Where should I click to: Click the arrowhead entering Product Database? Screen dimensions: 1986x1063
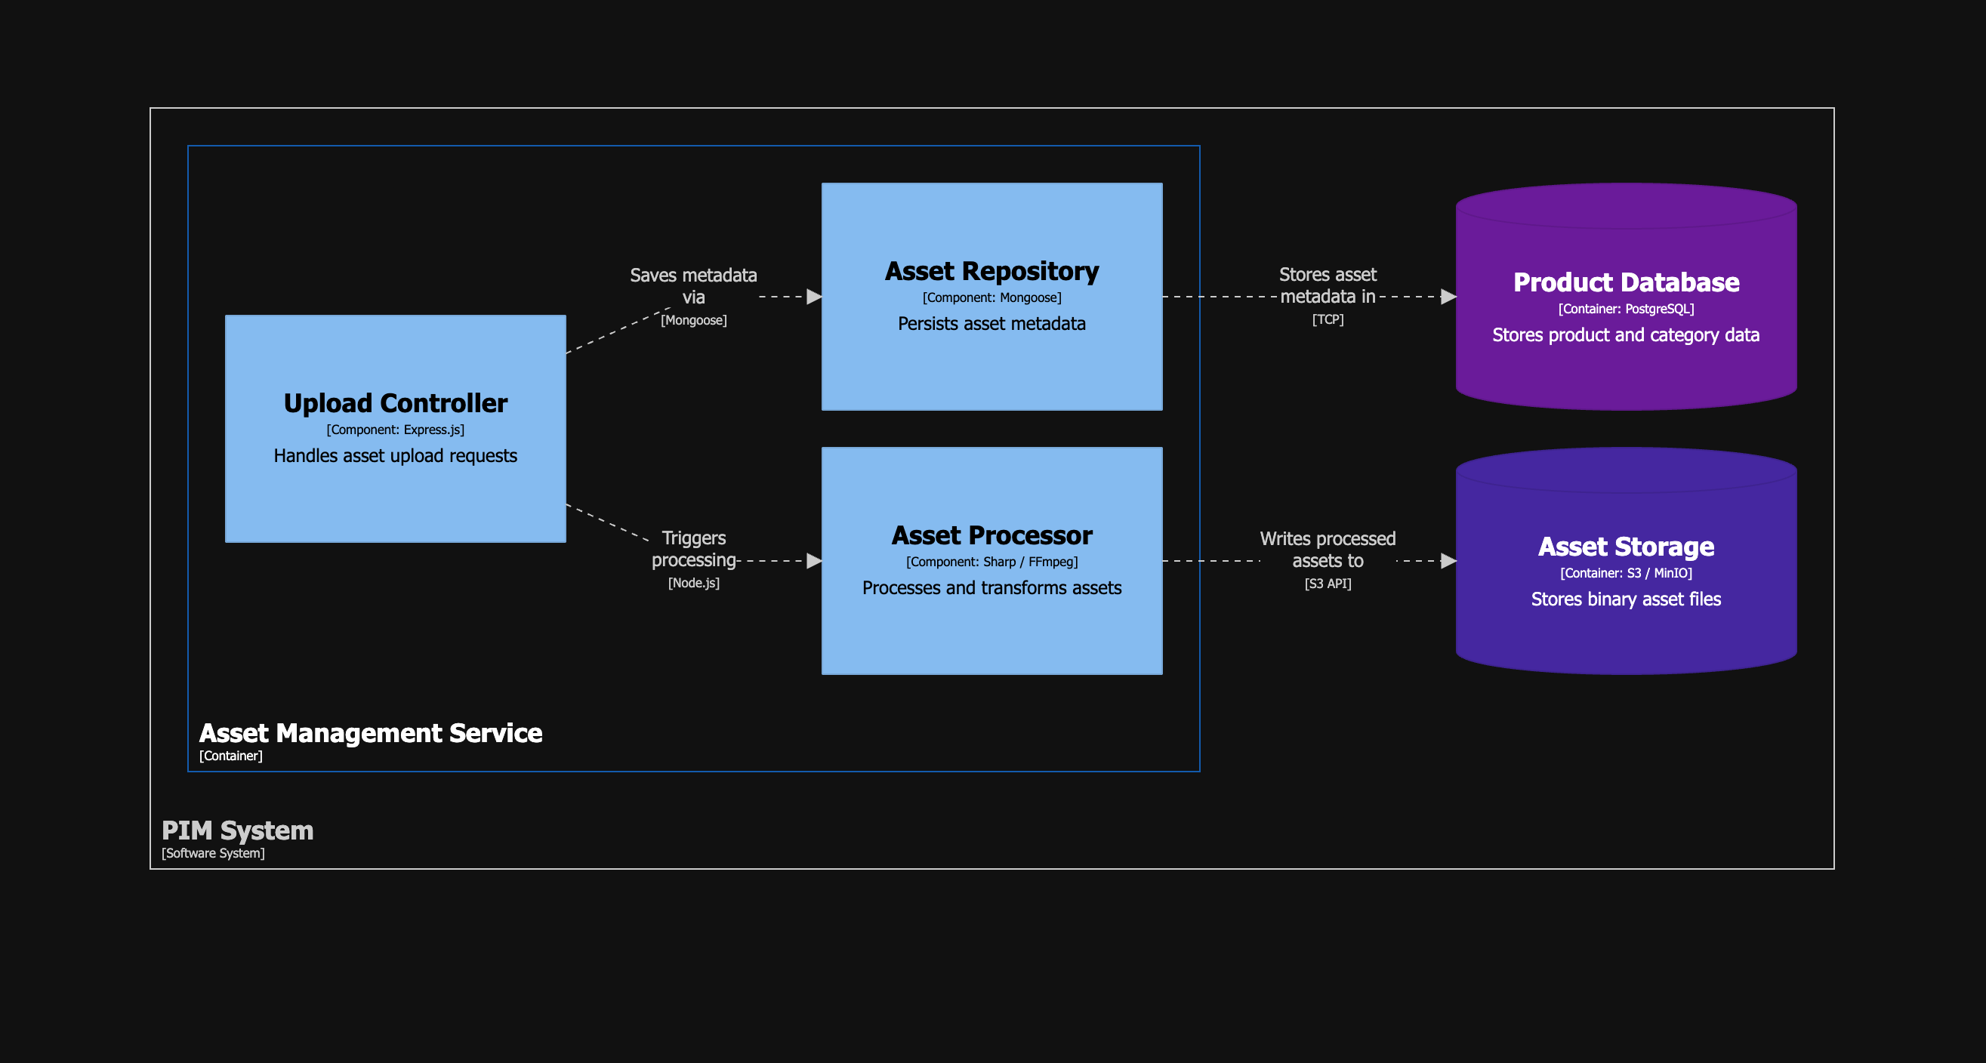(x=1448, y=297)
